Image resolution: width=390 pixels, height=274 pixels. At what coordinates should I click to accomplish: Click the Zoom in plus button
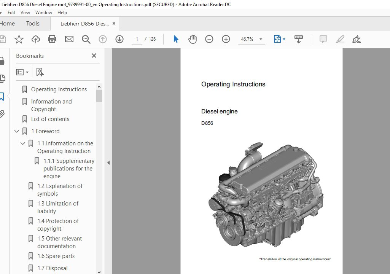point(226,39)
